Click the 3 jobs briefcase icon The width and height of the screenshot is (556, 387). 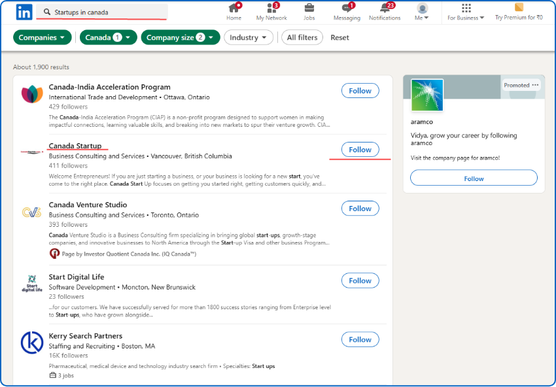tap(52, 375)
